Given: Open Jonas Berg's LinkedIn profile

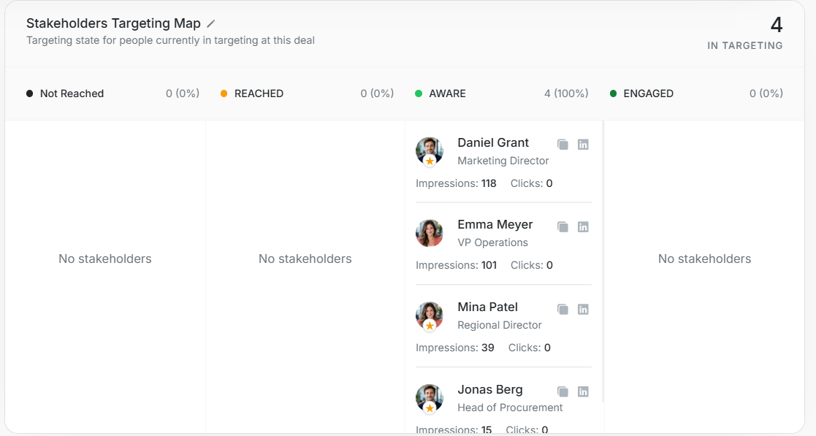Looking at the screenshot, I should point(583,391).
